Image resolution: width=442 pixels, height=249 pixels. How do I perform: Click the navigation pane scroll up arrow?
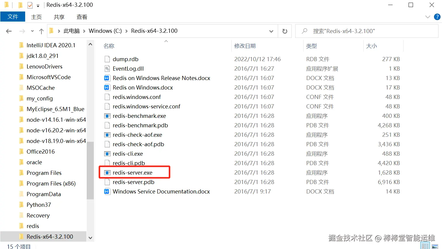pos(90,45)
